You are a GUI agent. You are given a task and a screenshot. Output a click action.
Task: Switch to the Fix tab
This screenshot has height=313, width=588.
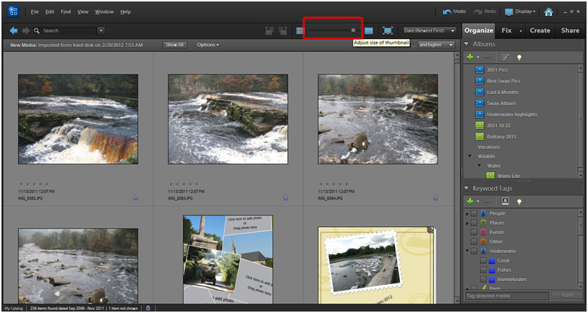pos(506,31)
